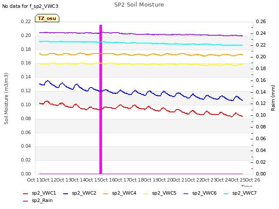Click the sp2_VWC6 legend label
The width and height of the screenshot is (279, 209).
coord(204,193)
